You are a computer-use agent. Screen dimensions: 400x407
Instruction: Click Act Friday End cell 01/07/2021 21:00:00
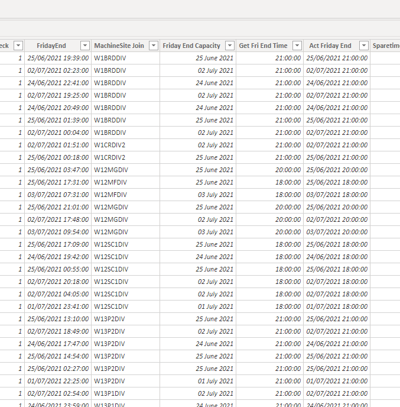[337, 381]
